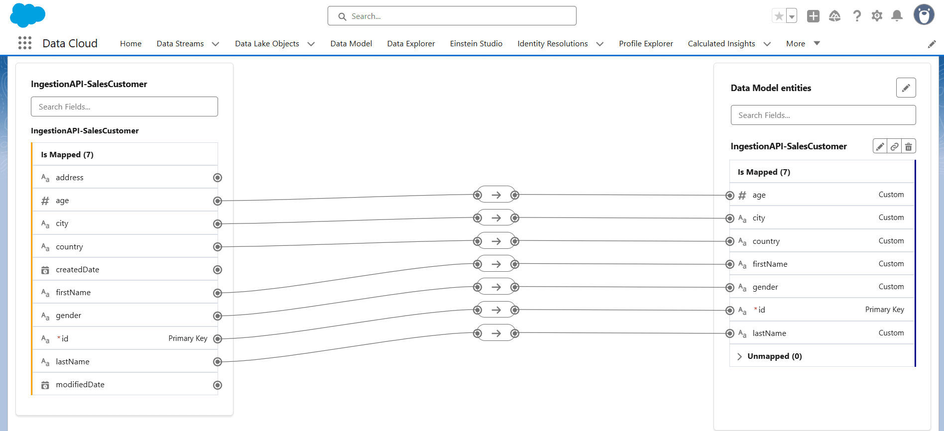Edit the Data Model entities with pencil

tap(906, 88)
